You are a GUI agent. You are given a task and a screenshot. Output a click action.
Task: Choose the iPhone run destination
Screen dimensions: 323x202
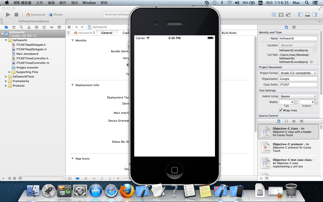pyautogui.click(x=56, y=15)
